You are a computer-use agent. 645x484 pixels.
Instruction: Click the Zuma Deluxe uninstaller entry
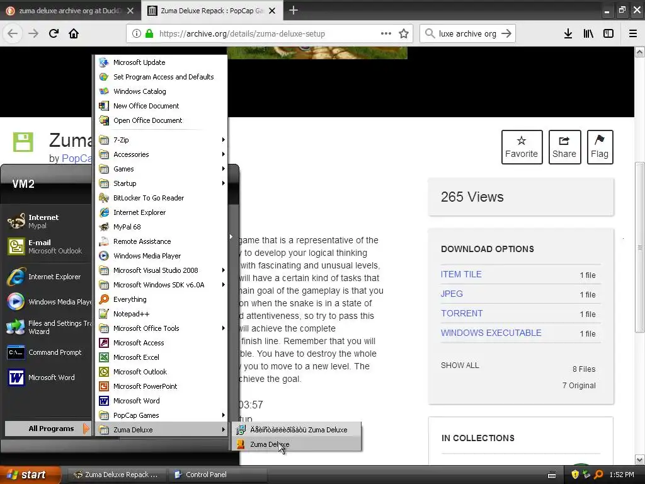(297, 430)
